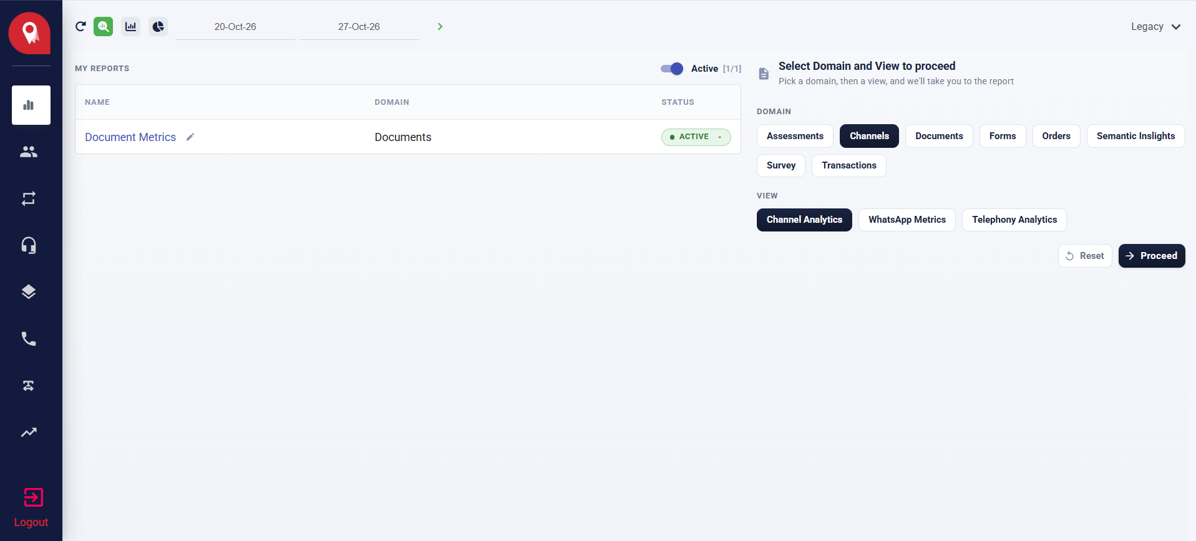Select the Documents domain chip

[x=939, y=136]
